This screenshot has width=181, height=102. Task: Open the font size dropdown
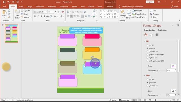pyautogui.click(x=53, y=12)
